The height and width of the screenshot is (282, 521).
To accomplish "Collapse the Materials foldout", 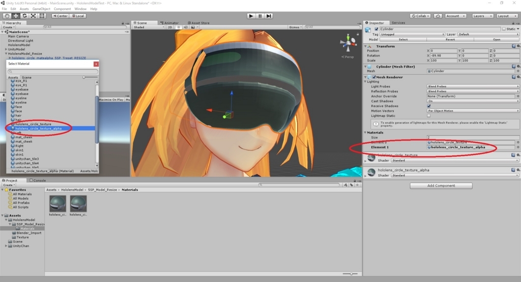I will 365,133.
